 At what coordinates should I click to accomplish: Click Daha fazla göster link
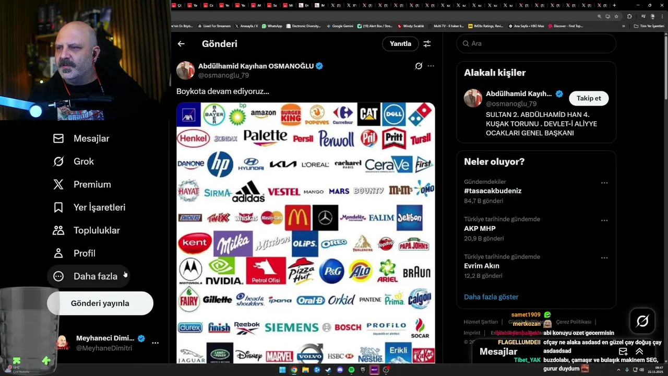pos(491,297)
